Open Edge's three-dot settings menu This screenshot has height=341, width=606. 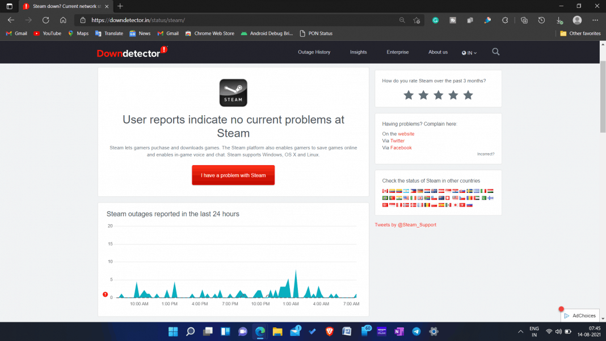point(595,20)
